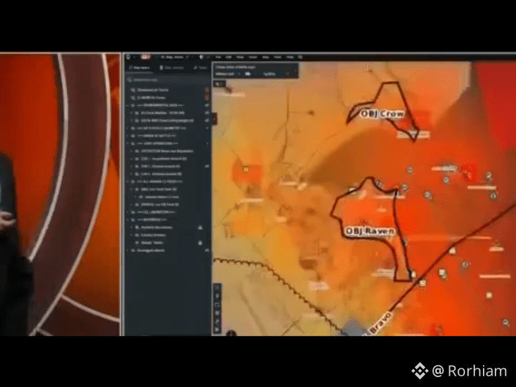Click the red badge icon in title bar
Screen dimensions: 516x387
tap(145, 57)
